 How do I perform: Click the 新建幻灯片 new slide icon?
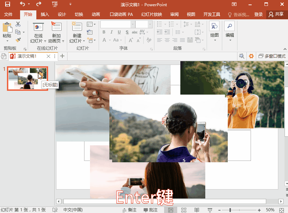77,27
